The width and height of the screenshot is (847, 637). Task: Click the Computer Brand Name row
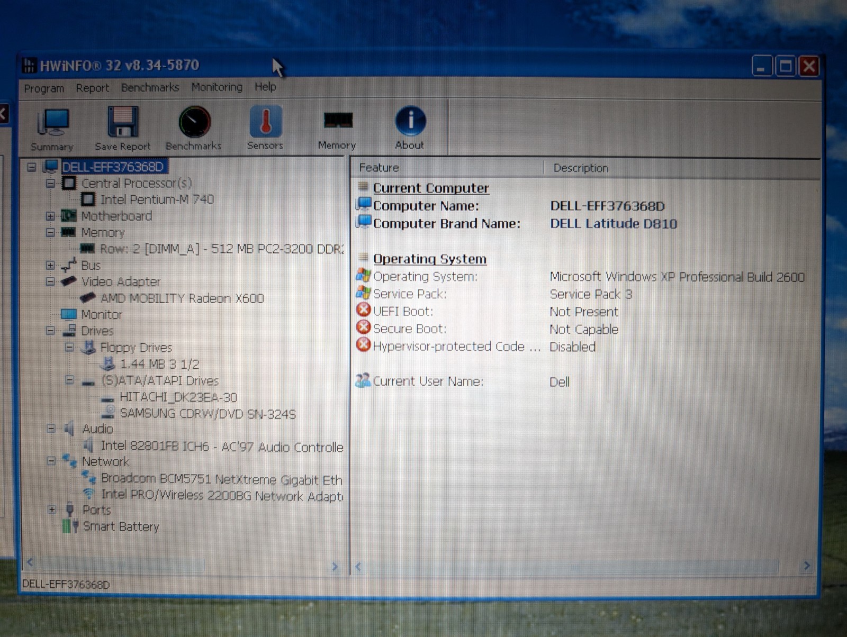coord(517,223)
